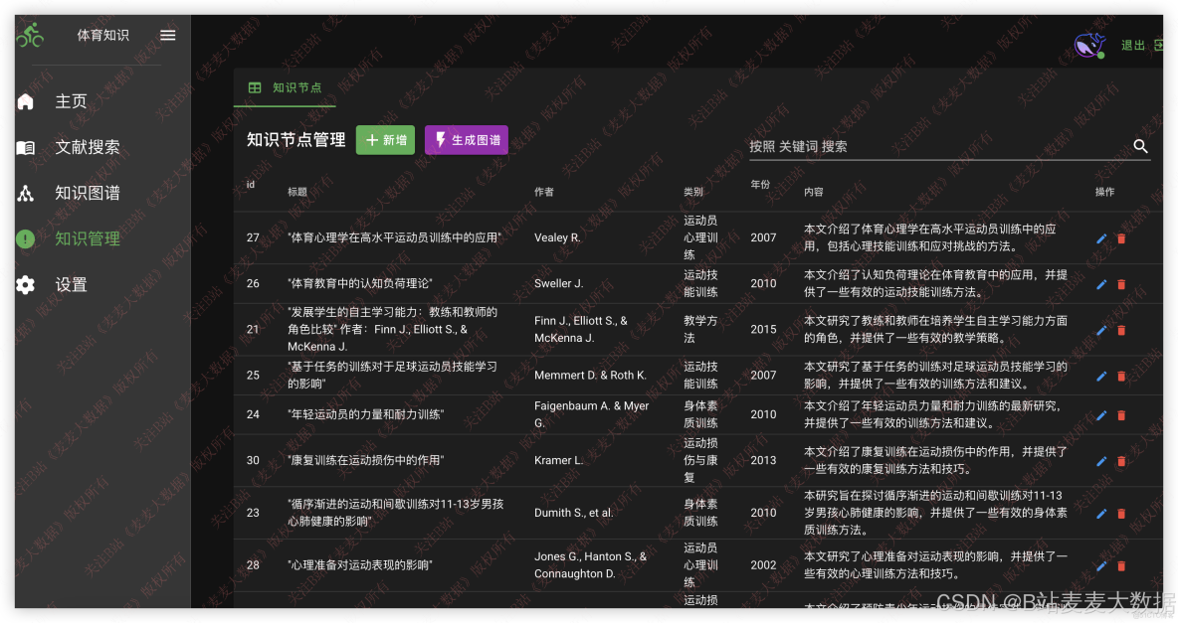1178x623 pixels.
Task: Click the home icon beside 主页
Action: (x=26, y=100)
